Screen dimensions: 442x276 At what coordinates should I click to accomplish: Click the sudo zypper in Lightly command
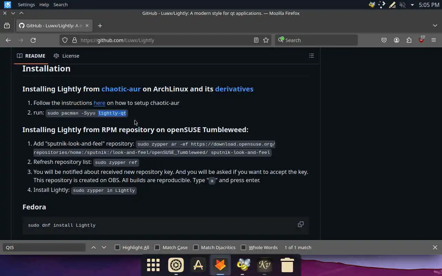104,190
